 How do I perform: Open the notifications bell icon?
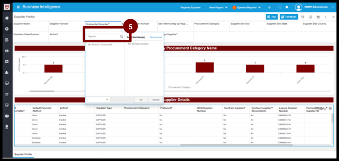point(287,7)
